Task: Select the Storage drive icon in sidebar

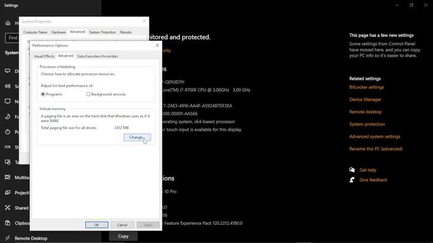Action: click(7, 147)
